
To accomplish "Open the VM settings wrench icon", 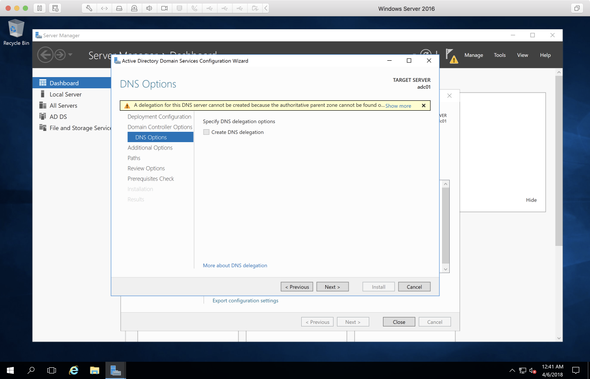I will pos(89,8).
